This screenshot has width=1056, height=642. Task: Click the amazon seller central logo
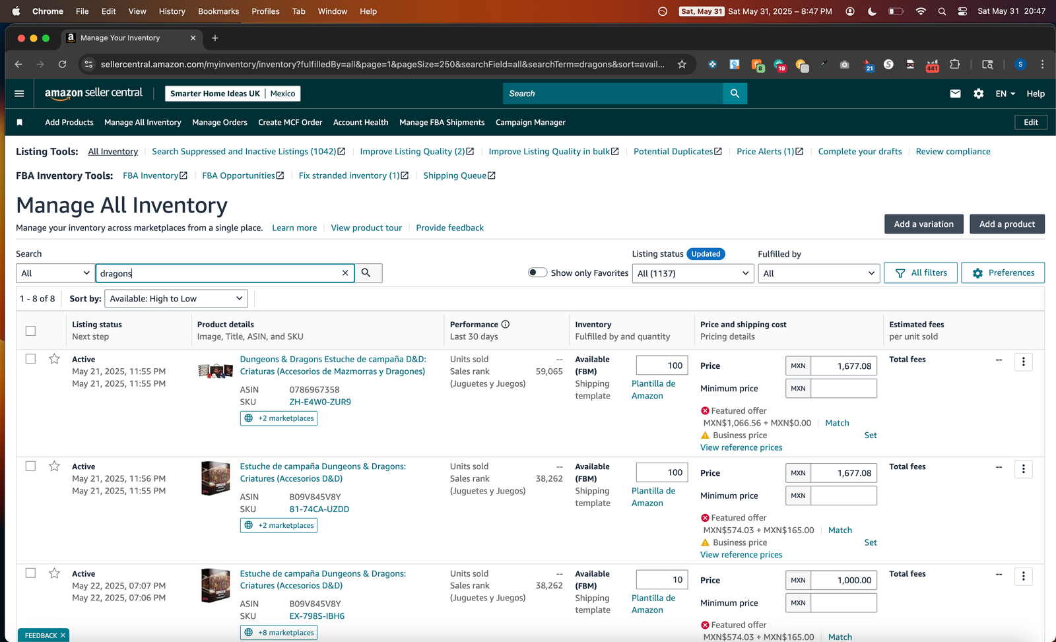93,93
